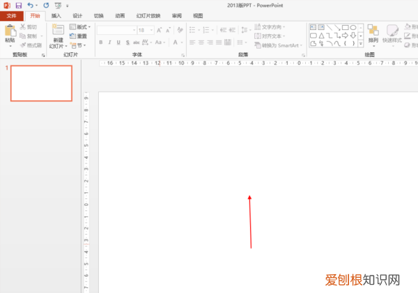This screenshot has width=418, height=293.
Task: Open Arrange objects menu
Action: point(373,35)
